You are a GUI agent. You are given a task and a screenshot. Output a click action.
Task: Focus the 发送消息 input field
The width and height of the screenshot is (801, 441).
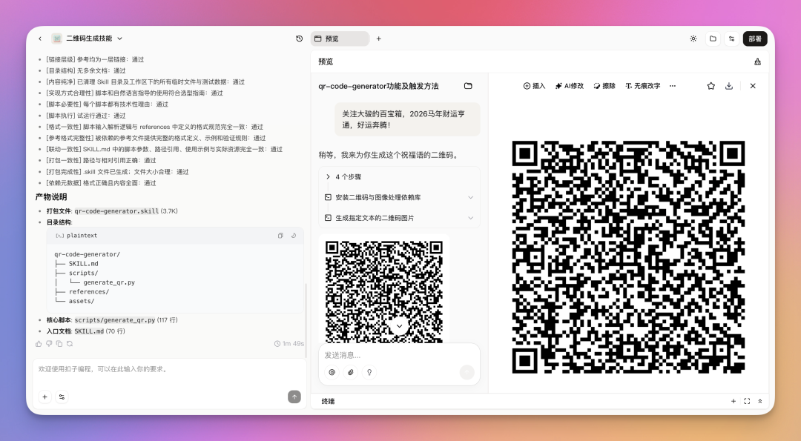tap(398, 355)
